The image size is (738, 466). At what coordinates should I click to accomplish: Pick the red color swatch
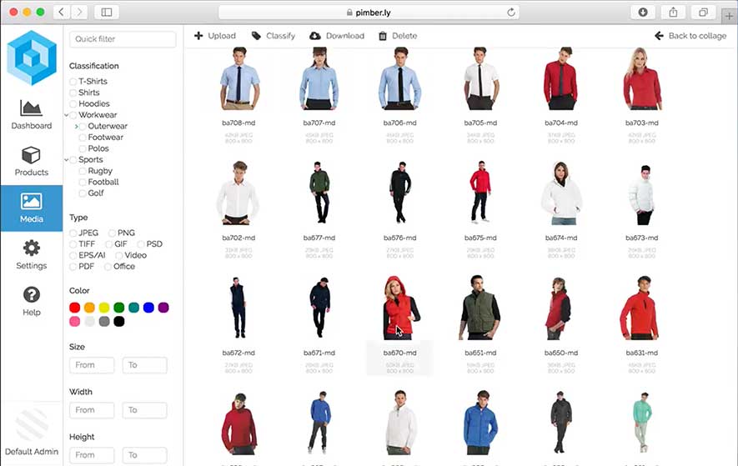click(75, 308)
